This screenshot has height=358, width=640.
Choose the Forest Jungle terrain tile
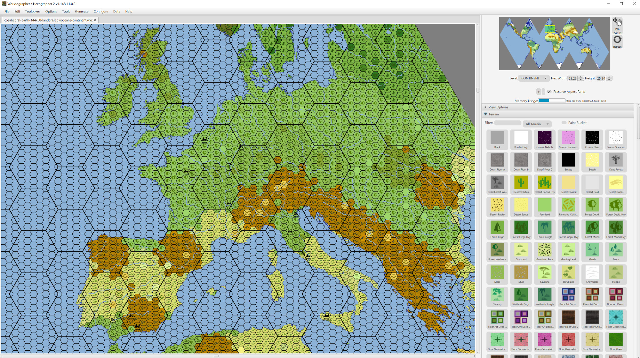pos(544,228)
